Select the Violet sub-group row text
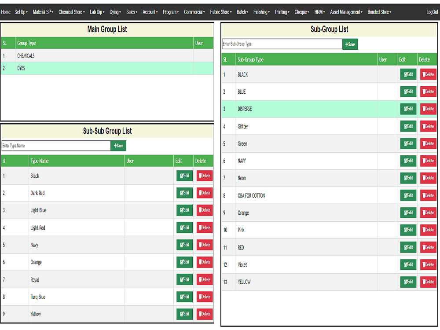Viewport: 440px width, 330px height. [242, 264]
